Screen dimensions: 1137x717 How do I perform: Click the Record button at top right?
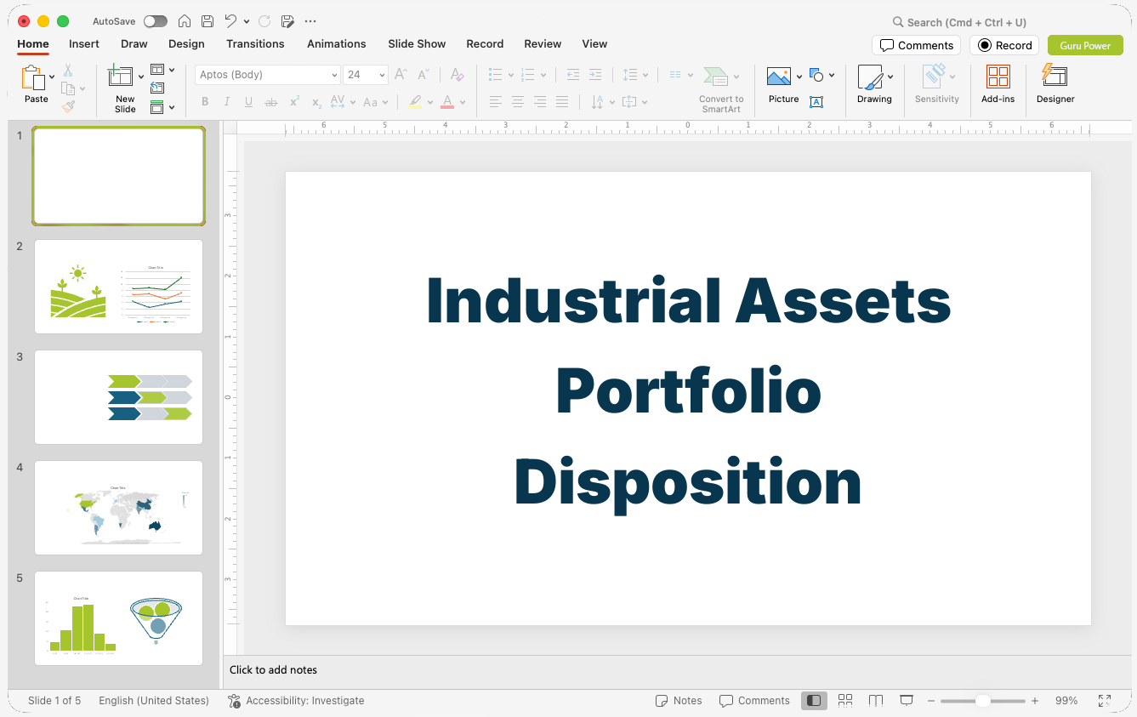(1004, 45)
